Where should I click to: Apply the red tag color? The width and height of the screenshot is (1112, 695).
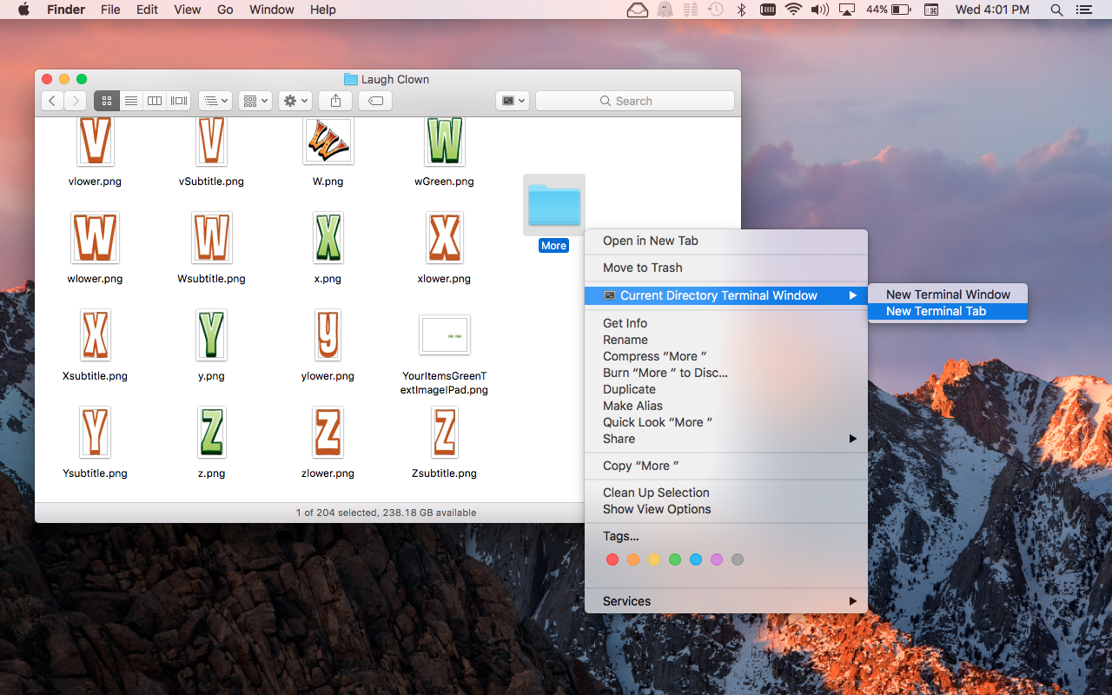click(x=612, y=559)
